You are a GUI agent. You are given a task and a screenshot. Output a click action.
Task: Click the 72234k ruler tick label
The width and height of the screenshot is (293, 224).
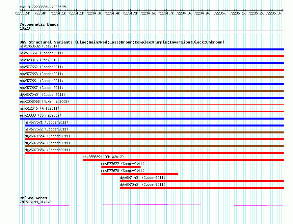tap(40, 13)
